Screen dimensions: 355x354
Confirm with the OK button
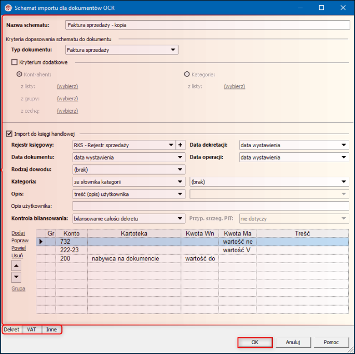(255, 342)
